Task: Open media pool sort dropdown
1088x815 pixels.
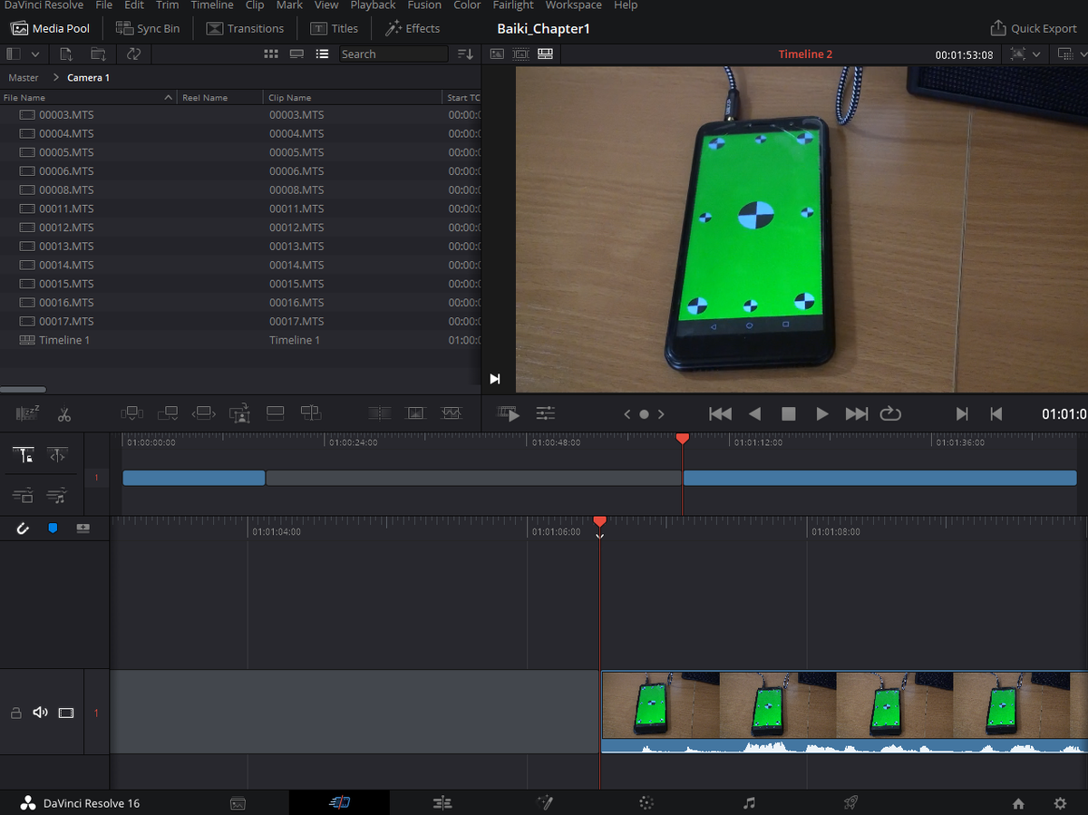Action: [x=465, y=54]
